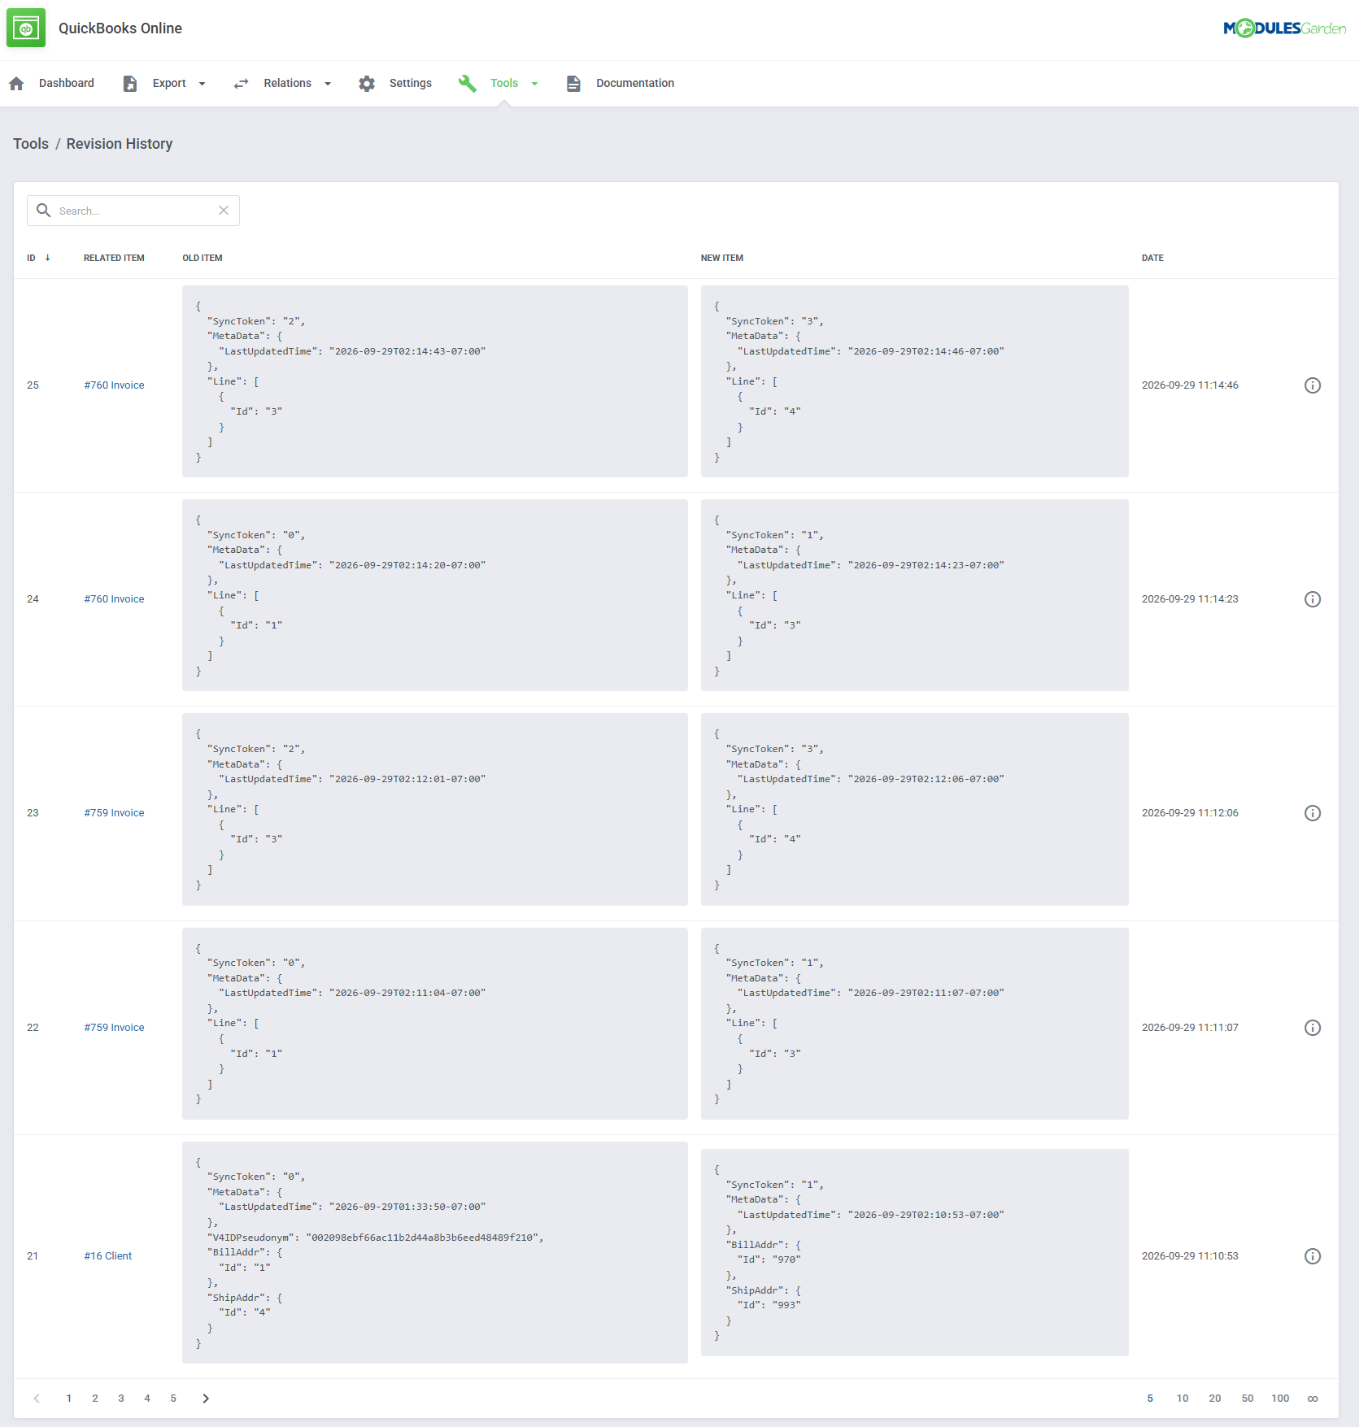Expand the Tools dropdown arrow

[x=534, y=84]
